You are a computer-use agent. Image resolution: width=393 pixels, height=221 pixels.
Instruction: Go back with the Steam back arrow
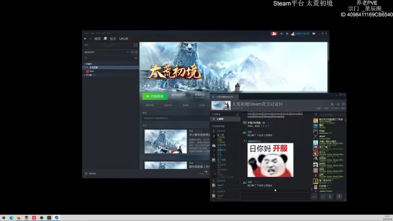click(x=85, y=39)
